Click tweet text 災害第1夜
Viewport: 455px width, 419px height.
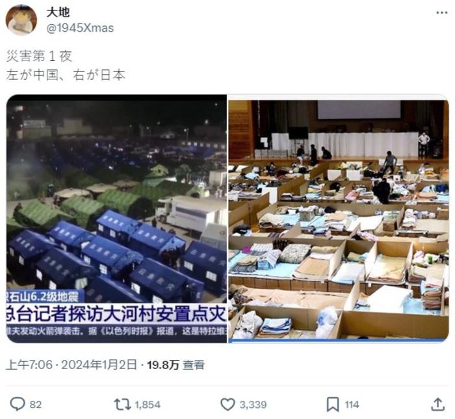coord(39,56)
